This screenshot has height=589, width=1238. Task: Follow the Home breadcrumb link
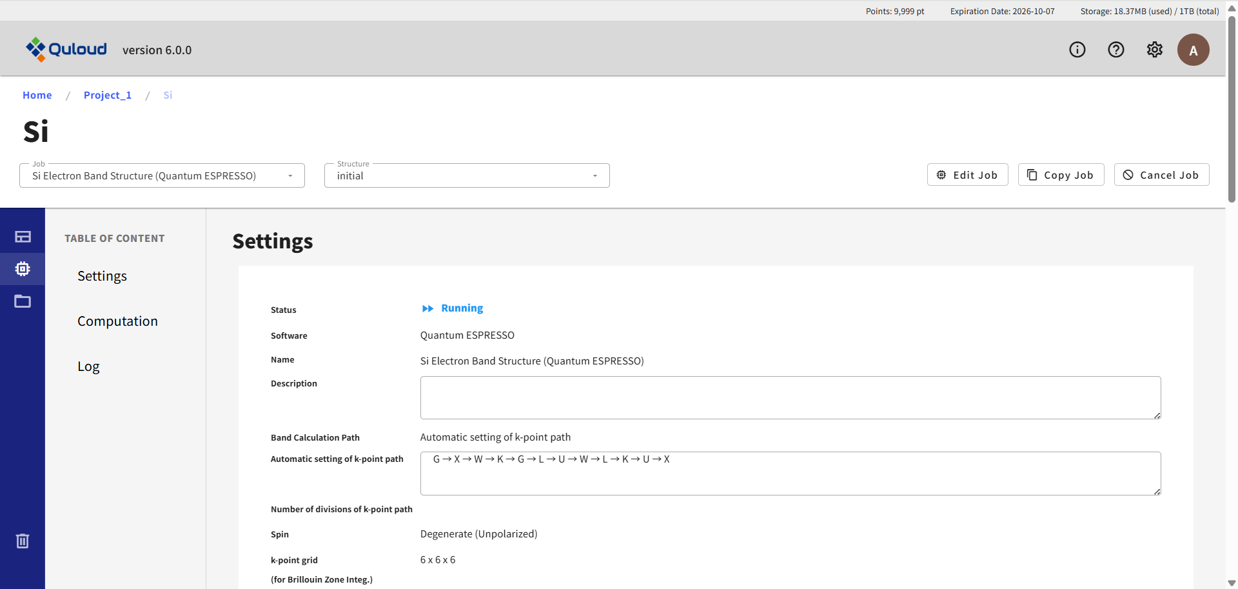[37, 95]
